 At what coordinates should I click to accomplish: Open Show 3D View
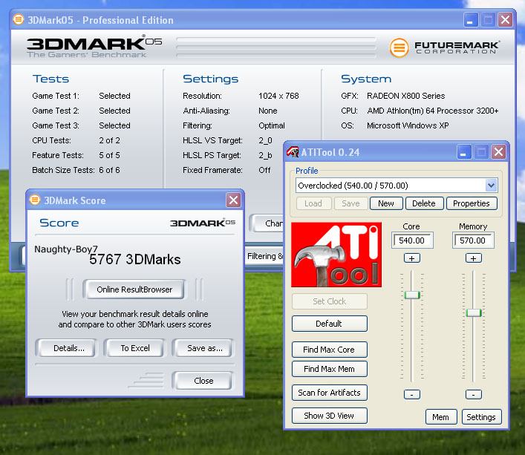[x=330, y=416]
